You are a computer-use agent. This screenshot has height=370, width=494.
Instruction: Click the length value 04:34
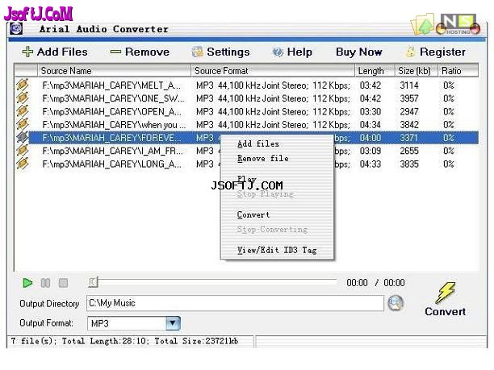pos(370,125)
